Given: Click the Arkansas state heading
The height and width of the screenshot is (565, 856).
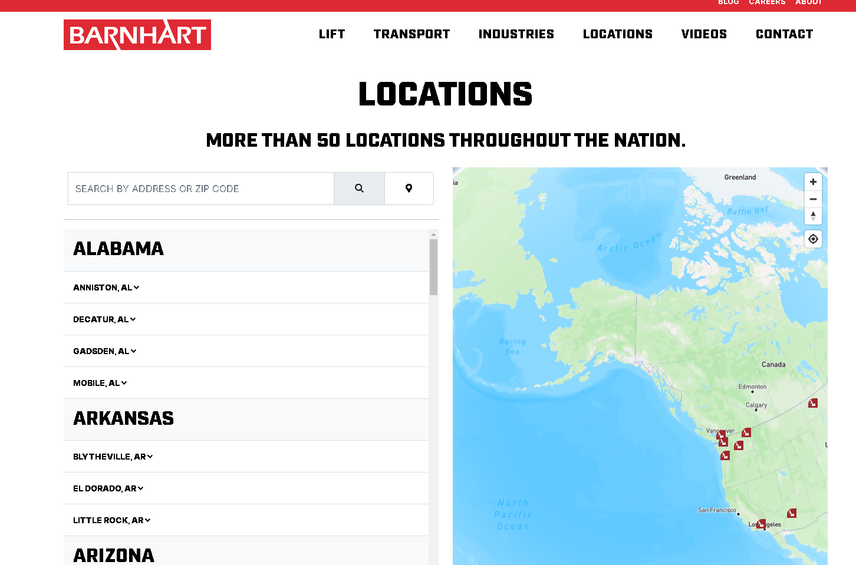Looking at the screenshot, I should [x=123, y=418].
